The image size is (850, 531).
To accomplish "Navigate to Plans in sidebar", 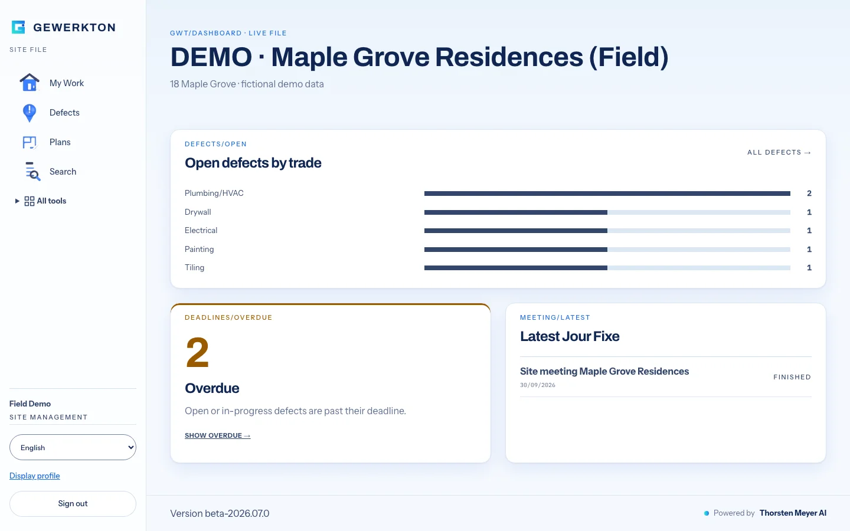I will (x=60, y=142).
